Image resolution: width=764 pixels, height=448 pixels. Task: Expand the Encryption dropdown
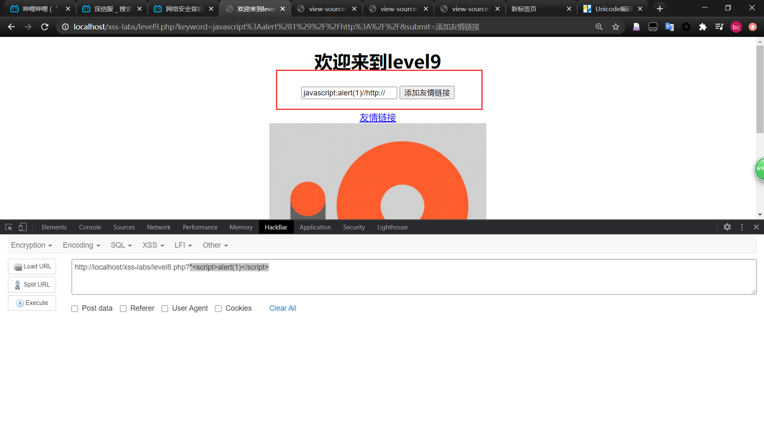(32, 245)
